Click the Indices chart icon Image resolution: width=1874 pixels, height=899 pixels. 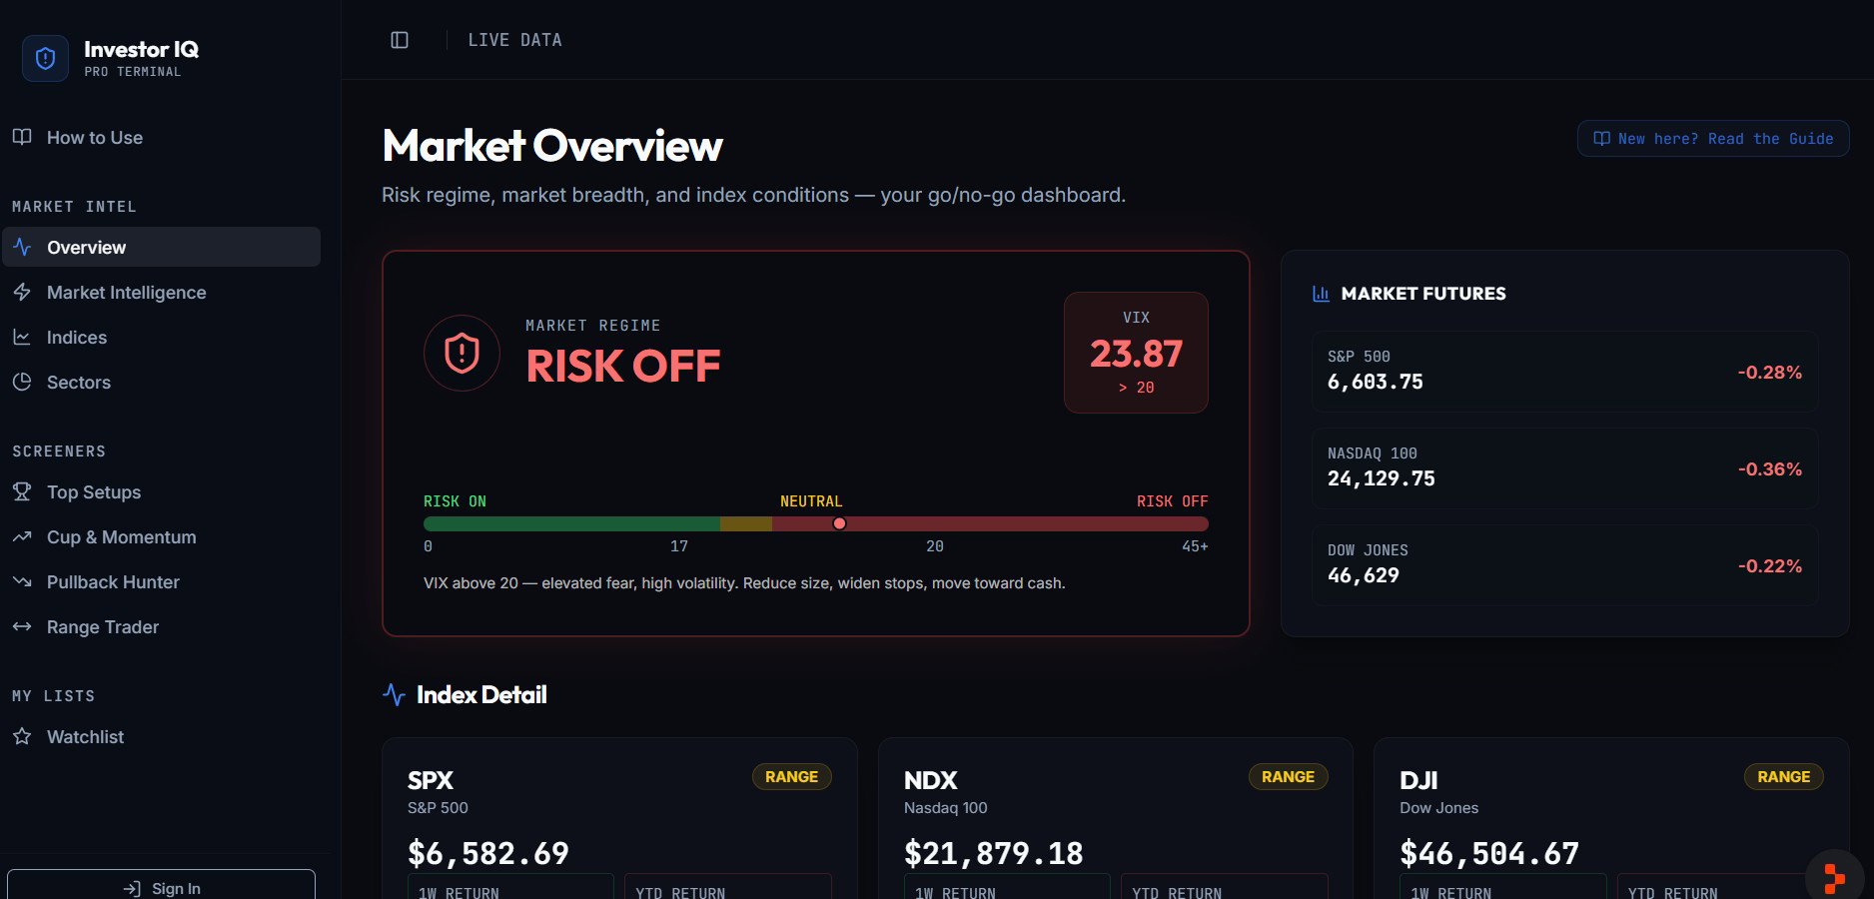point(22,338)
